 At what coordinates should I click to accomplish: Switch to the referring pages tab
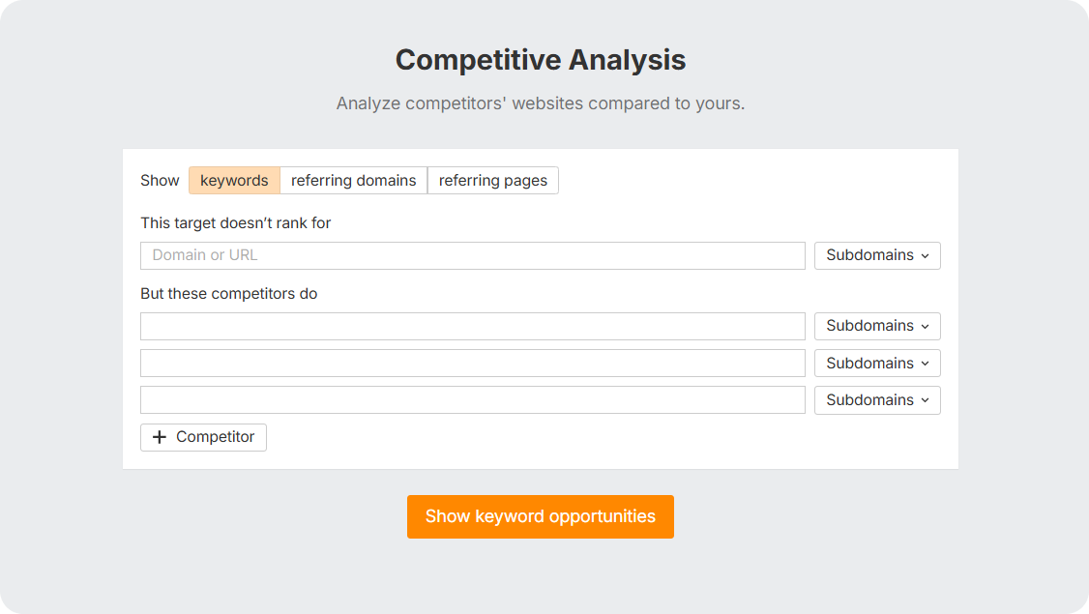pyautogui.click(x=493, y=180)
